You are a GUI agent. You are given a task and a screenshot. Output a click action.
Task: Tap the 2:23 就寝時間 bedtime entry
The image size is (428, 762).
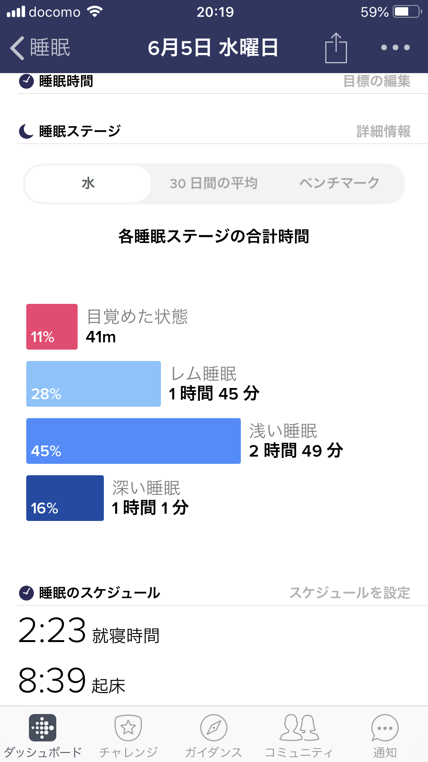[89, 631]
